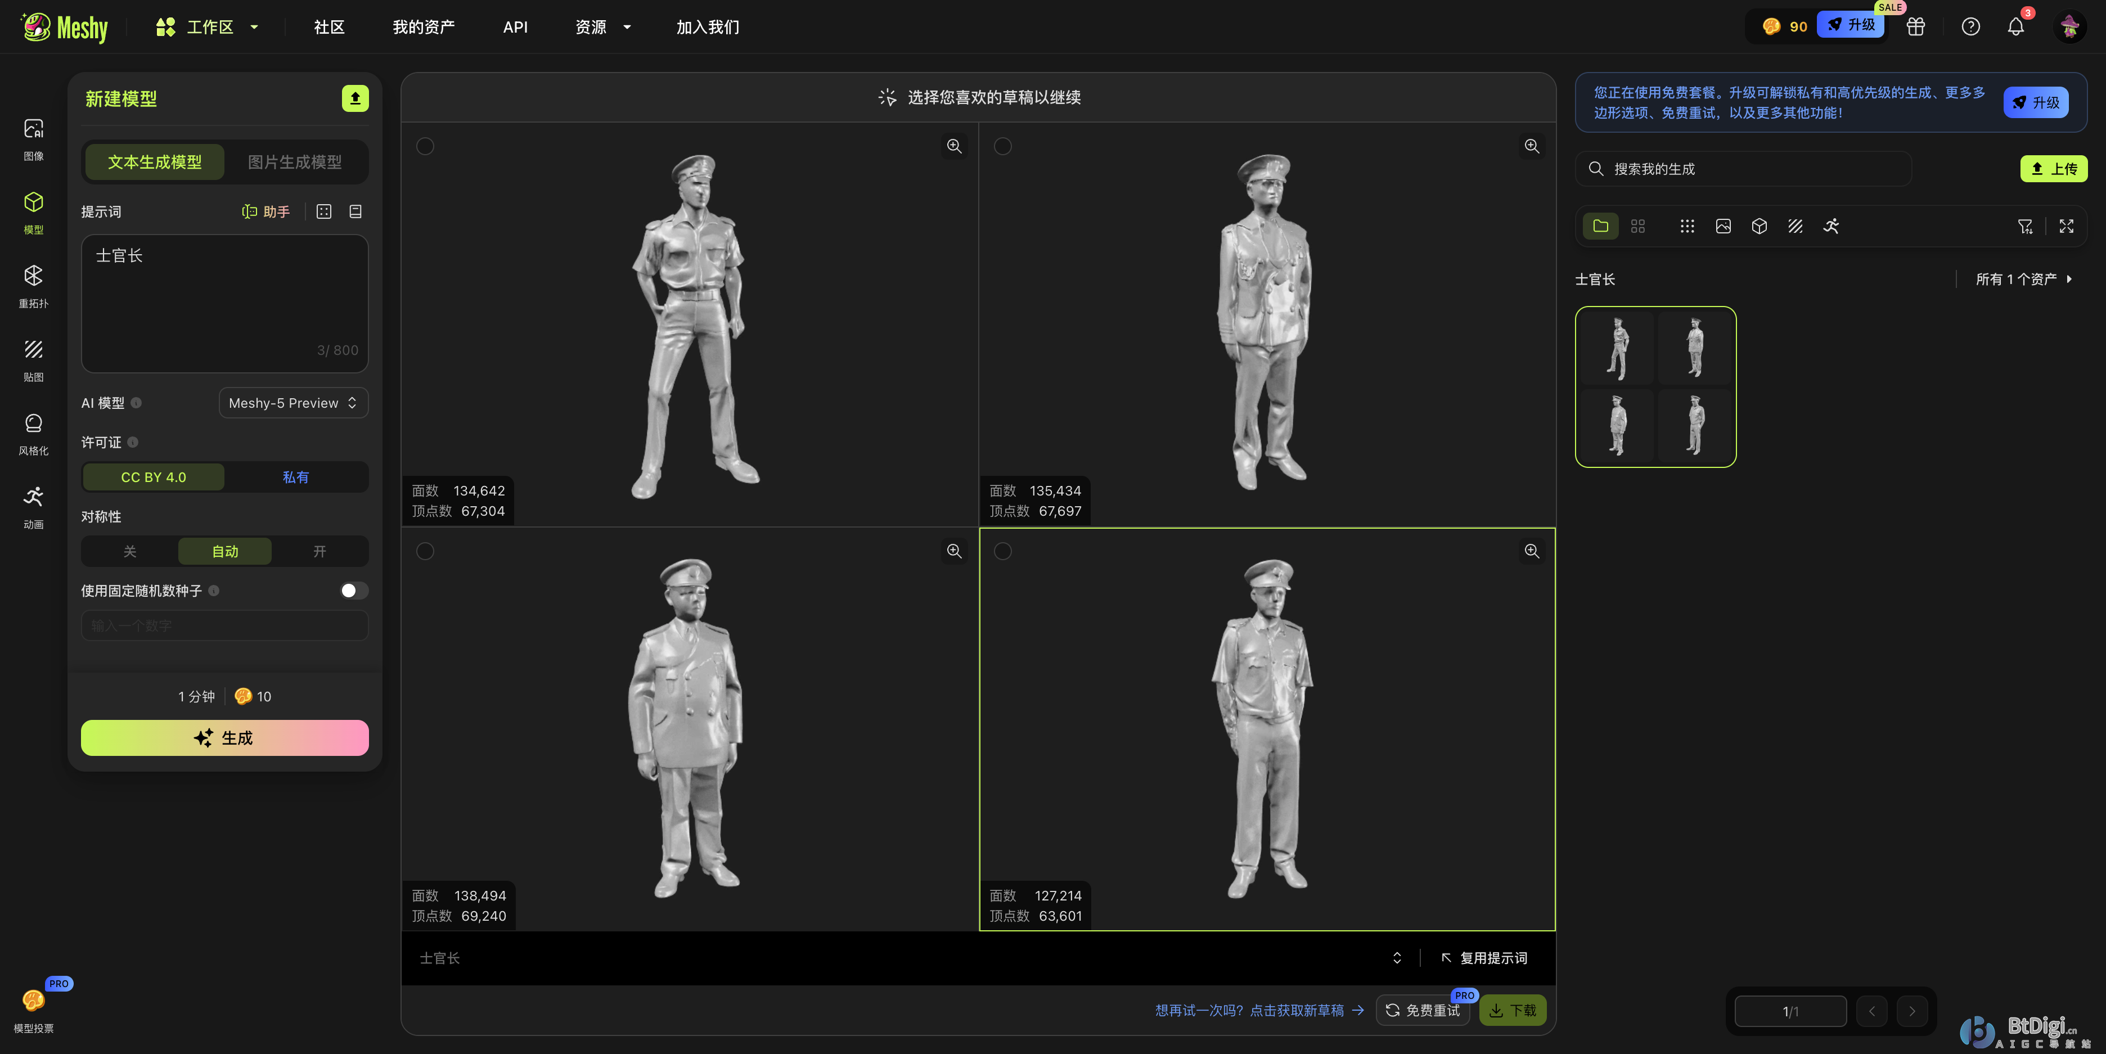Choose CC BY 4.0 license

pyautogui.click(x=153, y=477)
